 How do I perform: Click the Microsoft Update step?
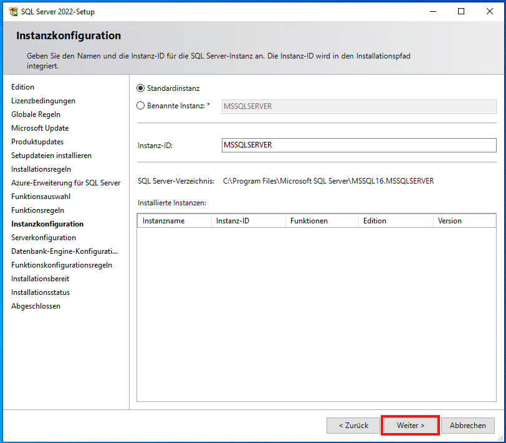click(x=40, y=128)
